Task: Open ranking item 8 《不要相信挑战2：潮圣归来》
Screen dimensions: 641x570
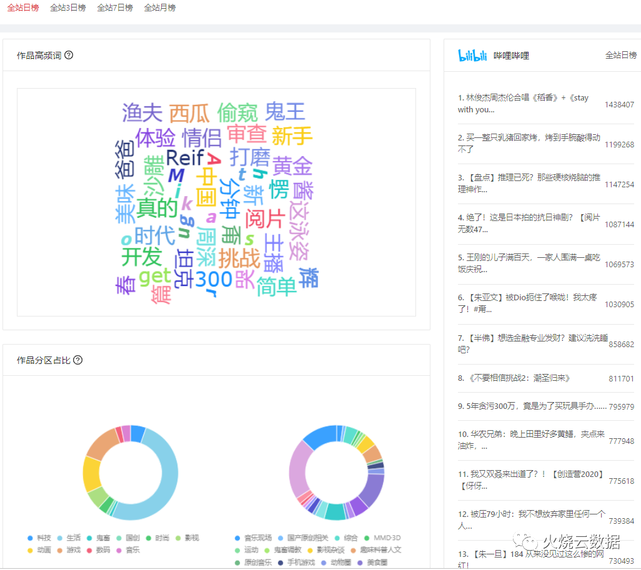Action: (x=546, y=378)
